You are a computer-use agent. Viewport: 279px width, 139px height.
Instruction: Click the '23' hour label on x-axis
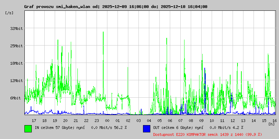[x=97, y=121]
